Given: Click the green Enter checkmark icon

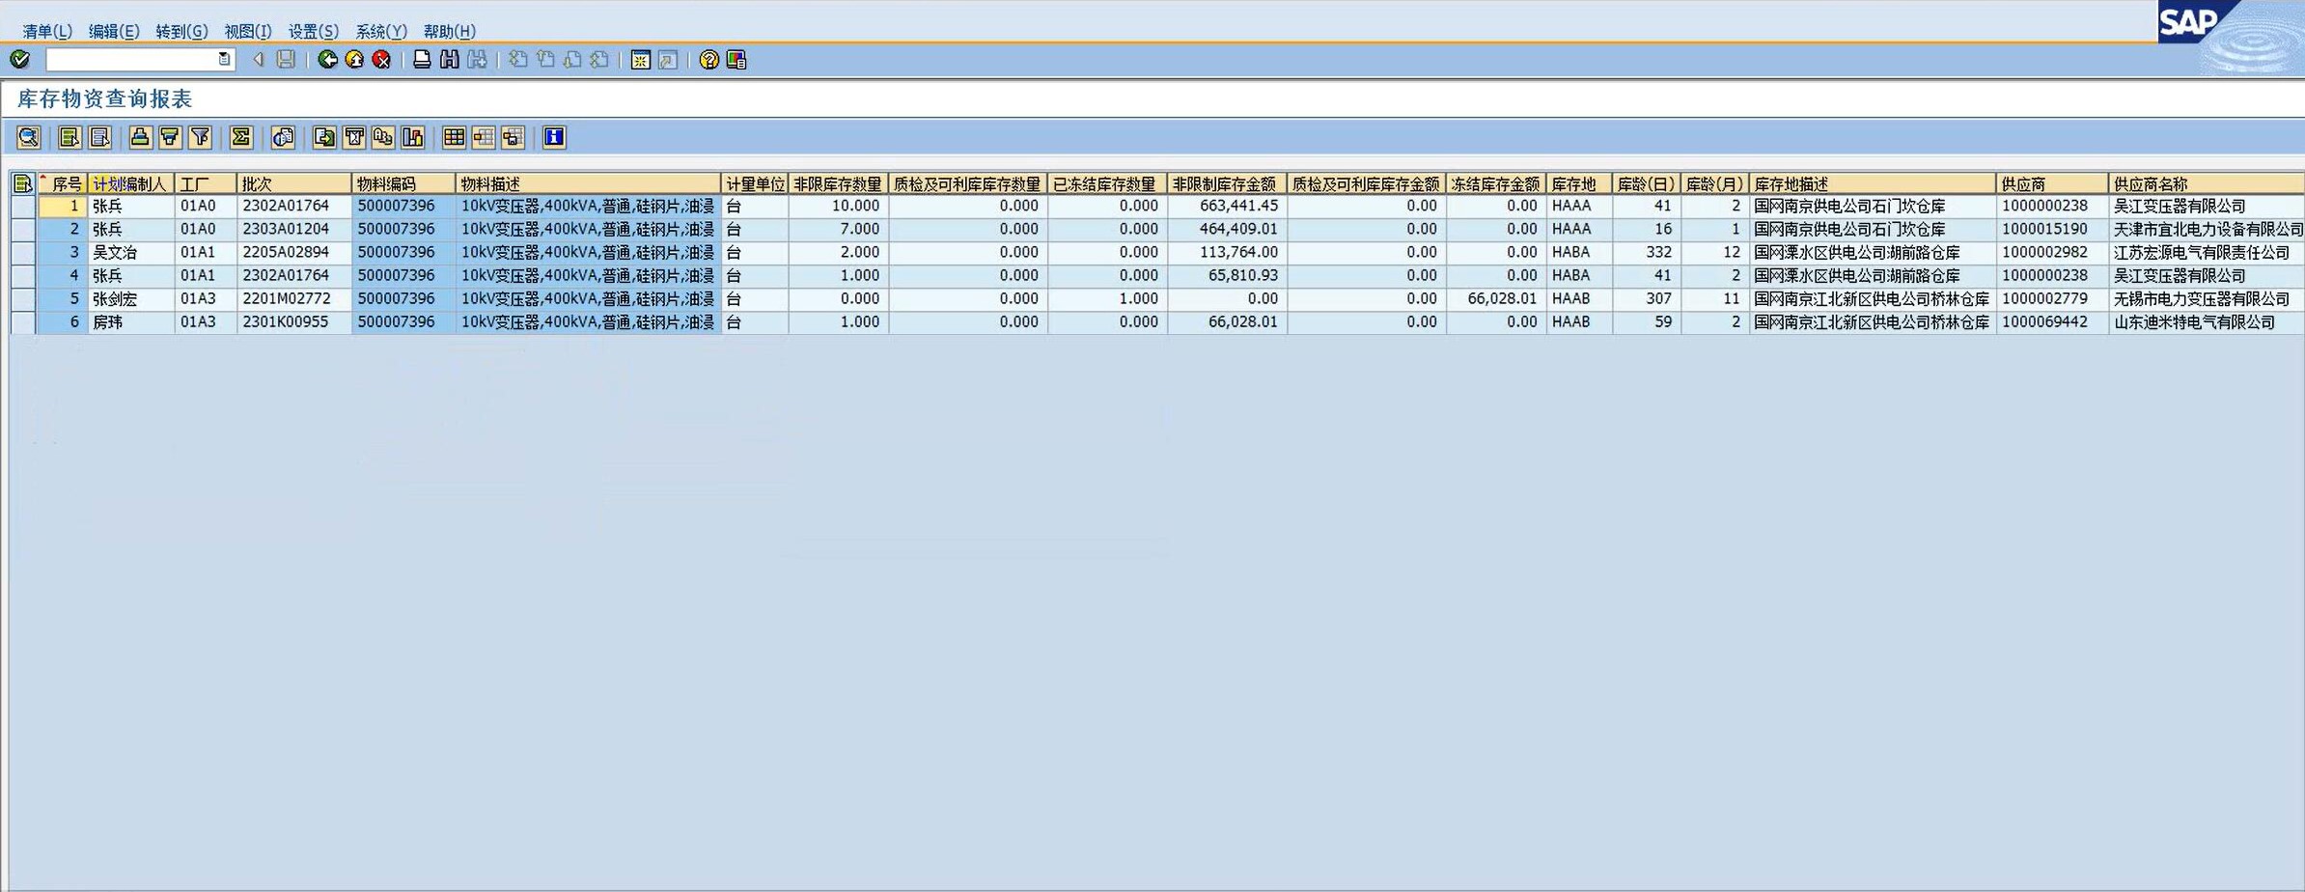Looking at the screenshot, I should [x=19, y=60].
